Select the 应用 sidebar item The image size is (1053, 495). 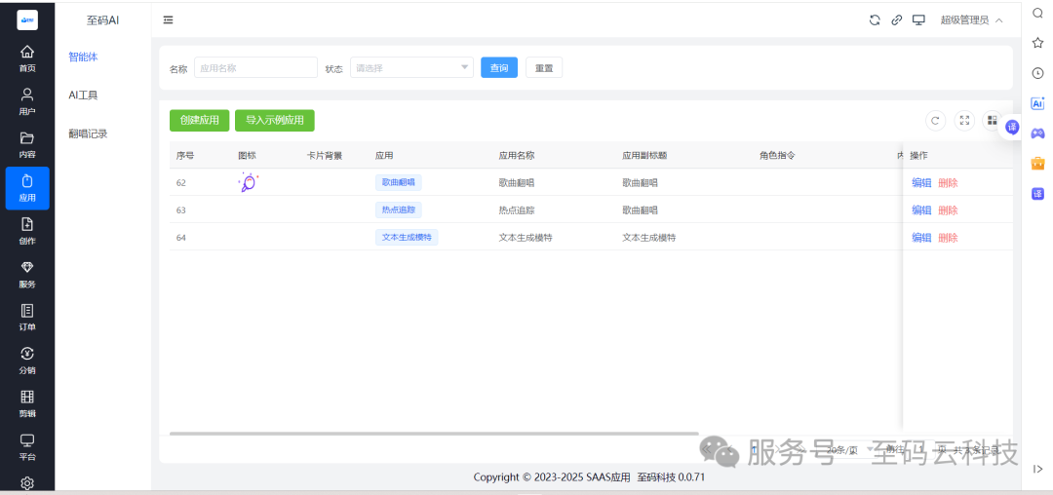[27, 188]
